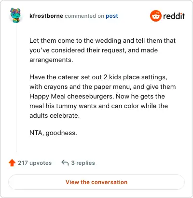This screenshot has width=193, height=198.
Task: Open the kfrostborne username profile
Action: point(46,16)
